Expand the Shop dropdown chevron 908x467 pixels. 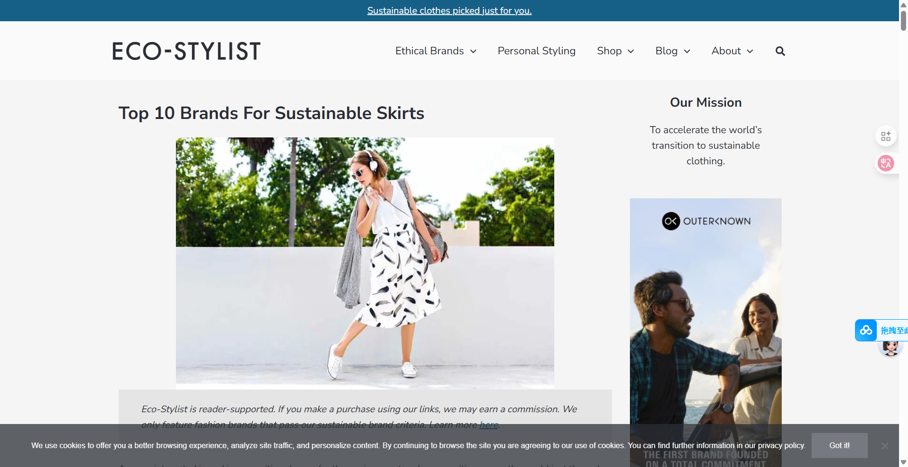click(630, 51)
